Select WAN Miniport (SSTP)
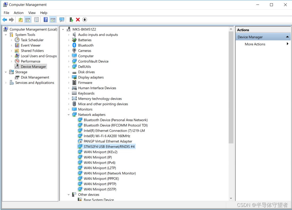The image size is (292, 210). [100, 189]
